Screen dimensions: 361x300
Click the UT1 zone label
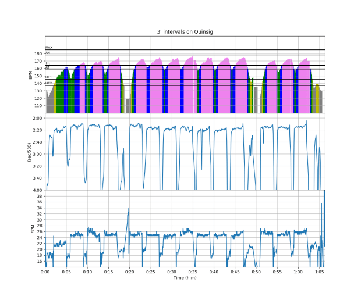coord(49,77)
